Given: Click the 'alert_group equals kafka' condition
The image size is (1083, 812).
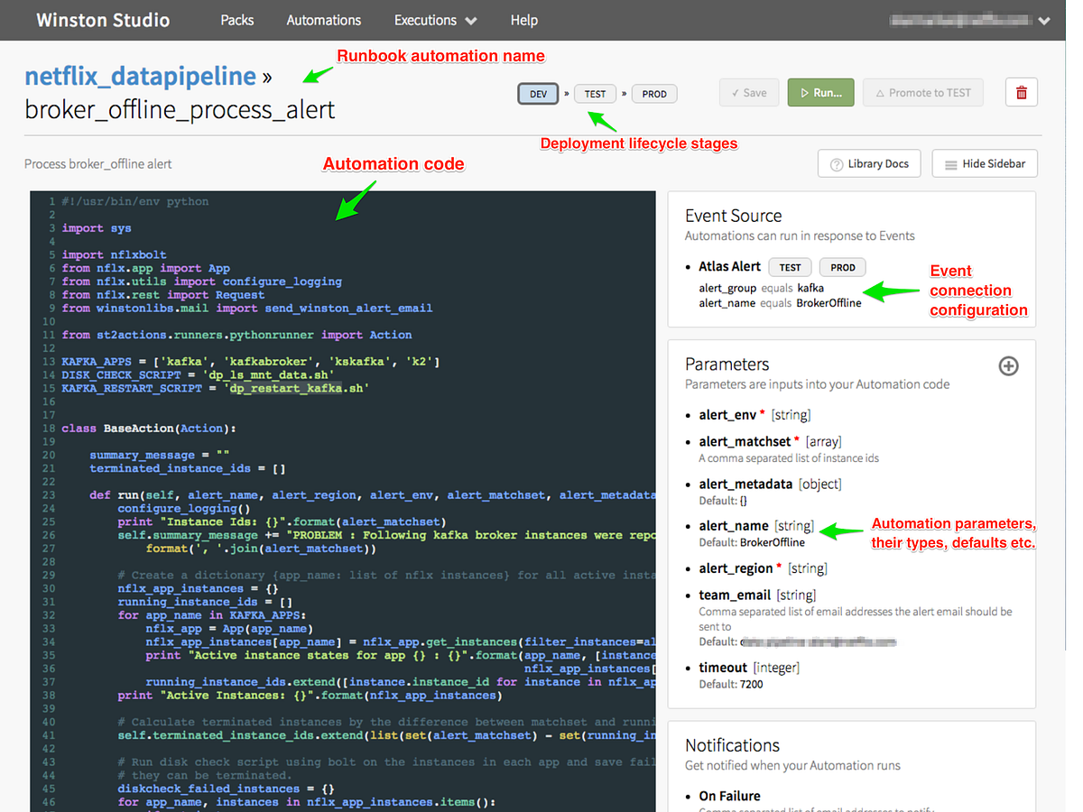Looking at the screenshot, I should point(762,289).
